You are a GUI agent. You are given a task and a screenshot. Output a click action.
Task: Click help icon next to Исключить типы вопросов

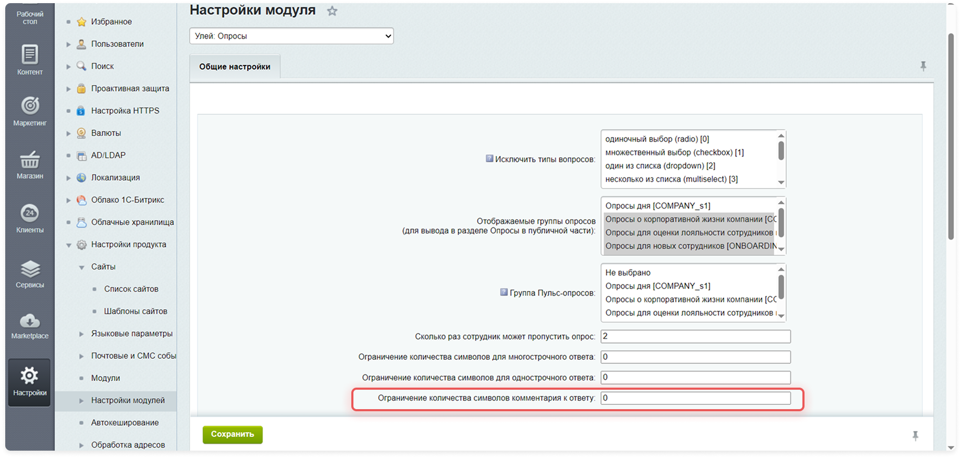(489, 159)
